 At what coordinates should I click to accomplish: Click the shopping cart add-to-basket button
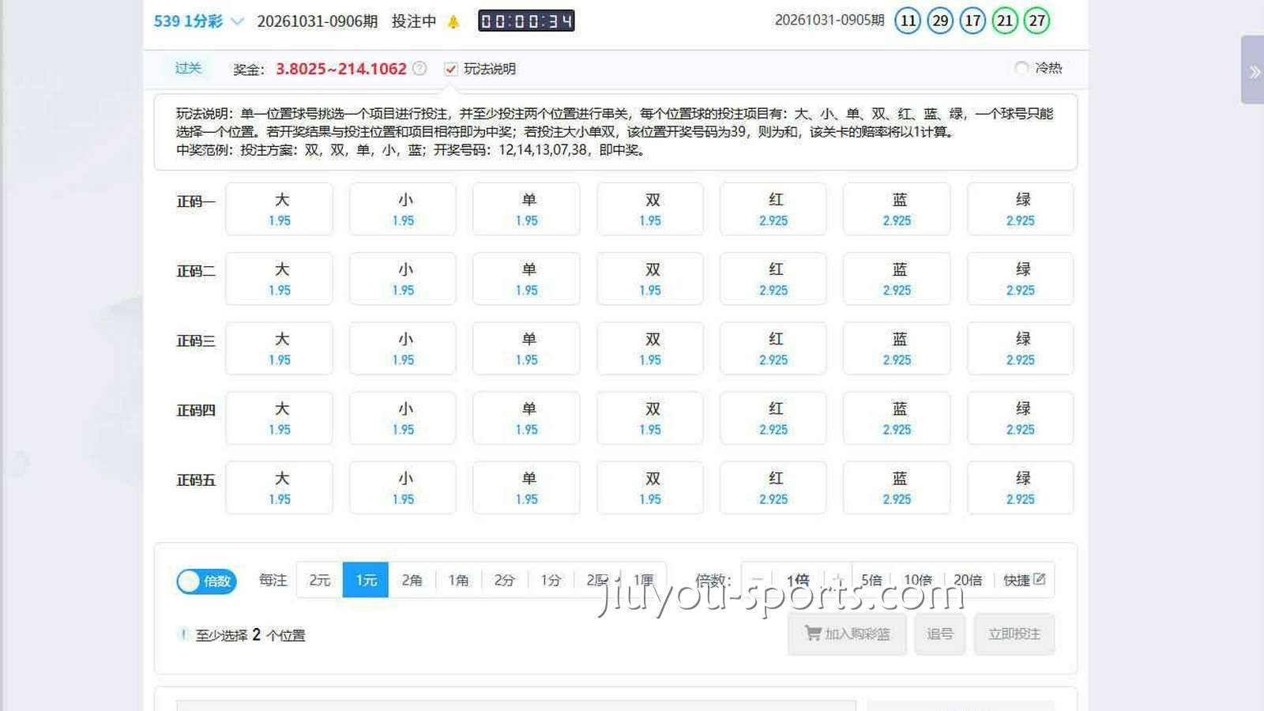(846, 634)
